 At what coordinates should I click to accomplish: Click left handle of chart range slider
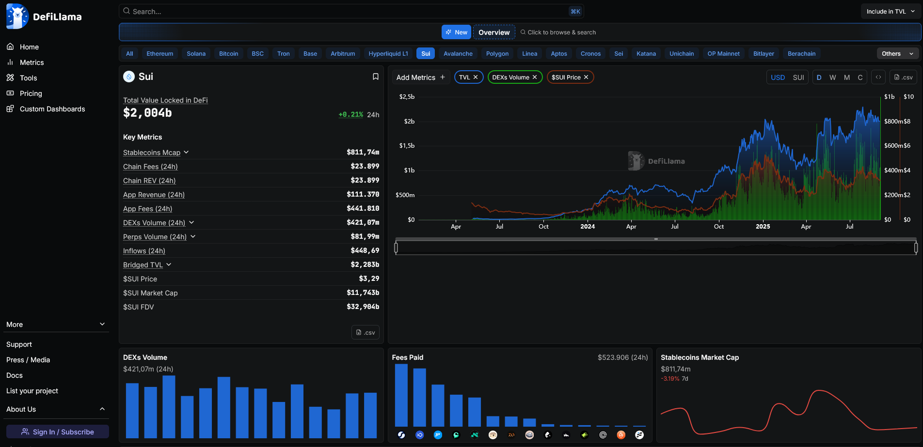point(396,247)
